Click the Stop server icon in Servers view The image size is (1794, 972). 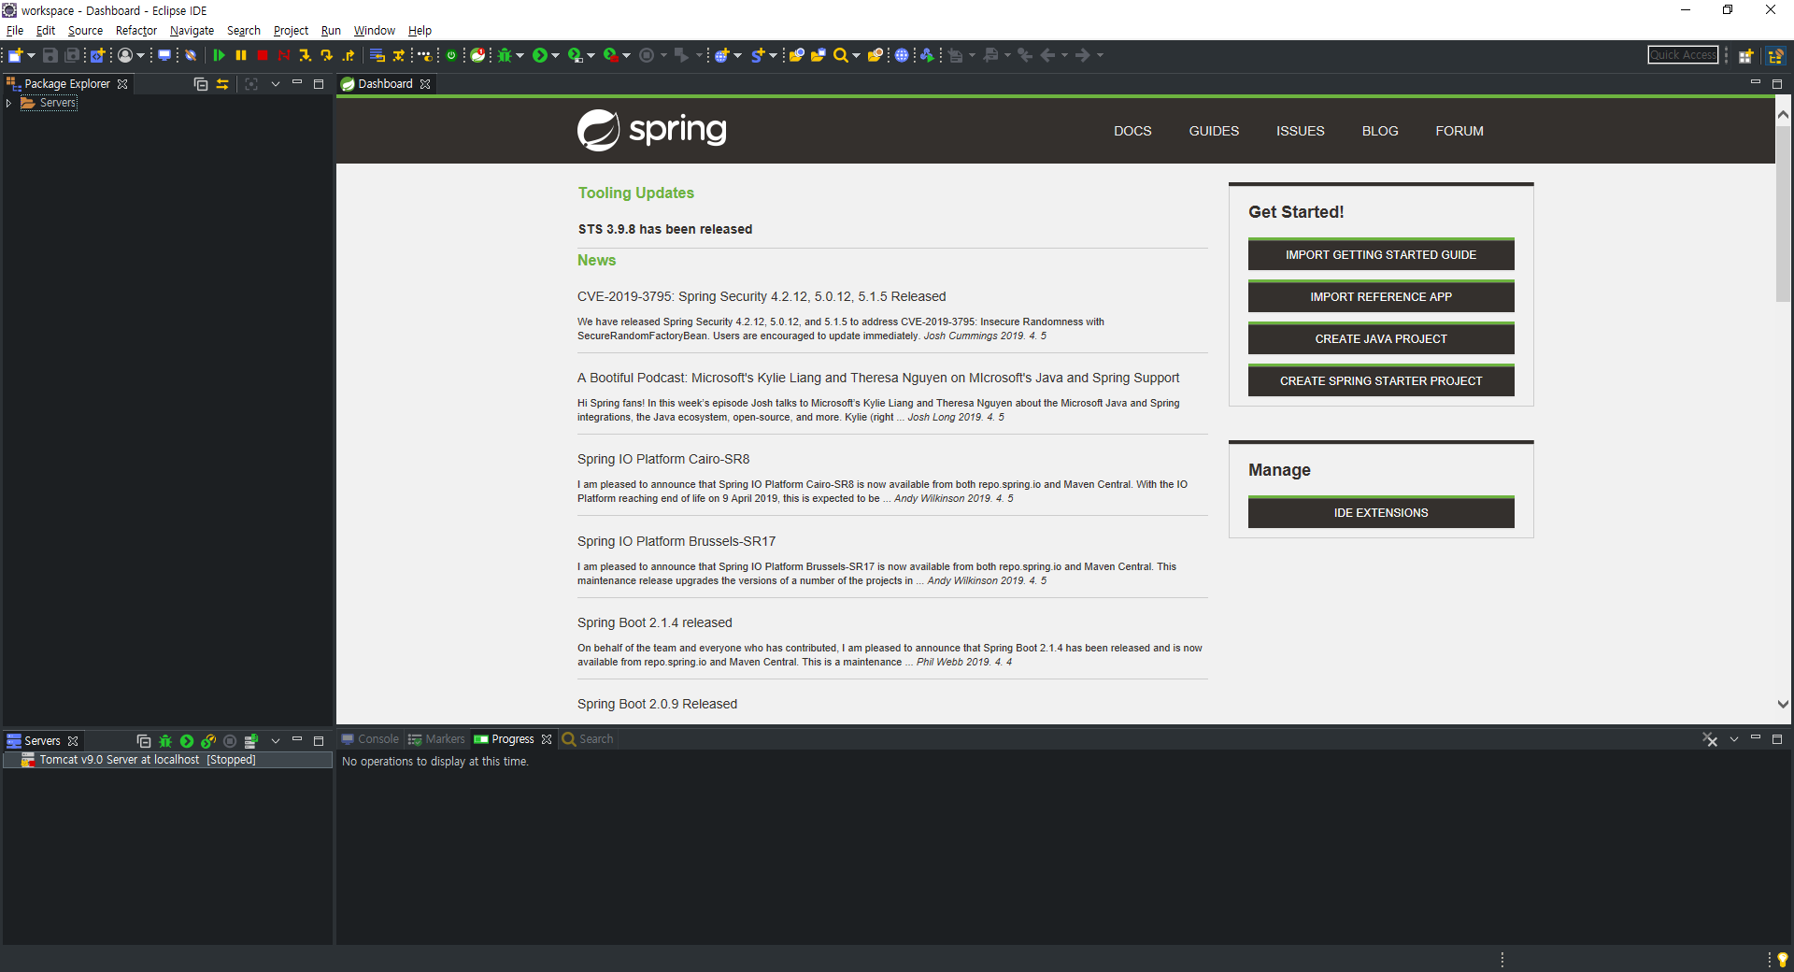point(230,741)
